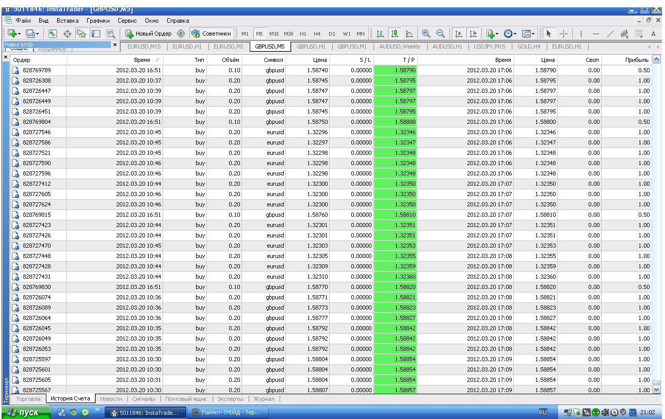Select the text label A tool
The width and height of the screenshot is (665, 419).
click(653, 34)
